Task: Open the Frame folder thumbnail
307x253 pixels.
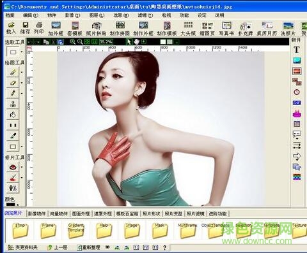Action: point(48,231)
